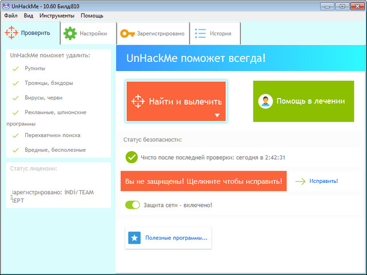Click the registered to iNDi/TEAM text
This screenshot has width=367, height=275.
(52, 197)
